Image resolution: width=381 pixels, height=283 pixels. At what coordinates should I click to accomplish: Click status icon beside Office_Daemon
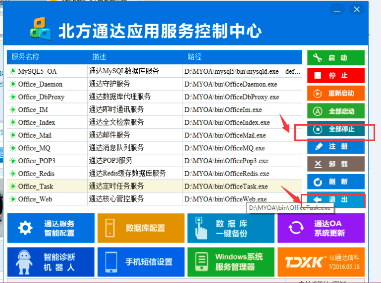point(13,84)
